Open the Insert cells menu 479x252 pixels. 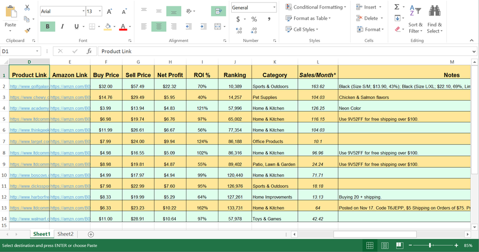(x=369, y=7)
